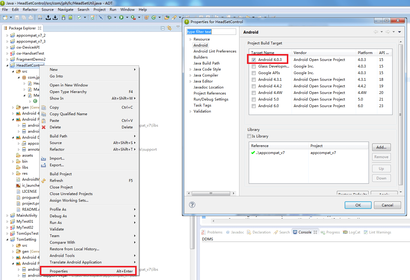The height and width of the screenshot is (280, 410).
Task: Click the help question mark in Properties dialog
Action: [192, 205]
